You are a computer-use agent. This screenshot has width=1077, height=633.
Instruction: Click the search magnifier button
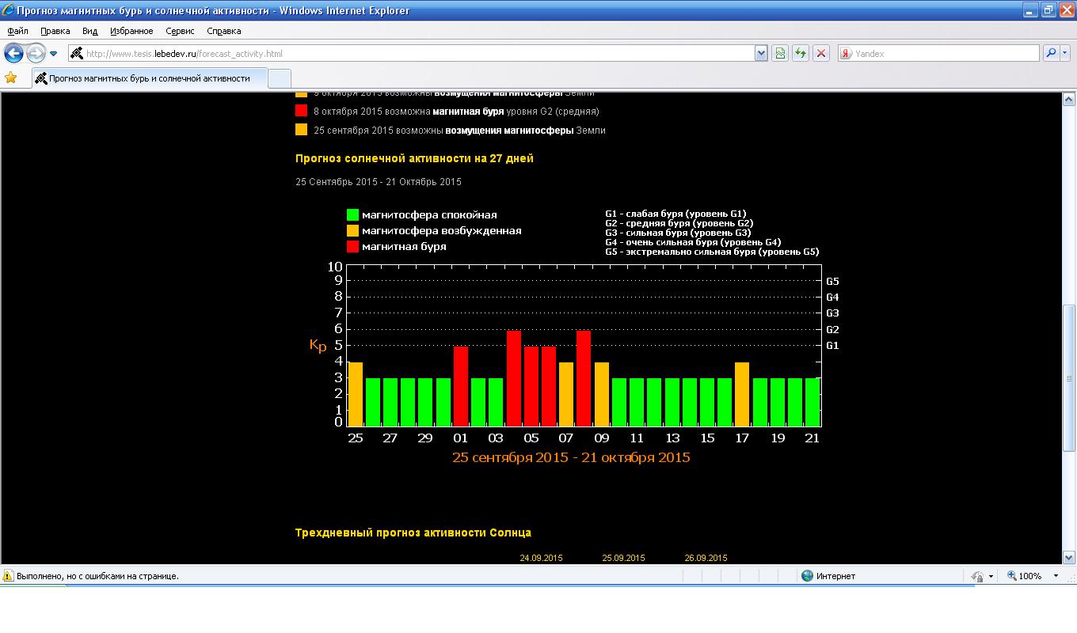point(1050,54)
